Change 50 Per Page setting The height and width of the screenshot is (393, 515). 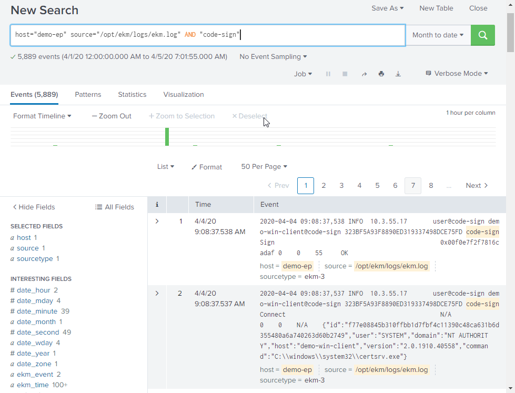pos(264,167)
